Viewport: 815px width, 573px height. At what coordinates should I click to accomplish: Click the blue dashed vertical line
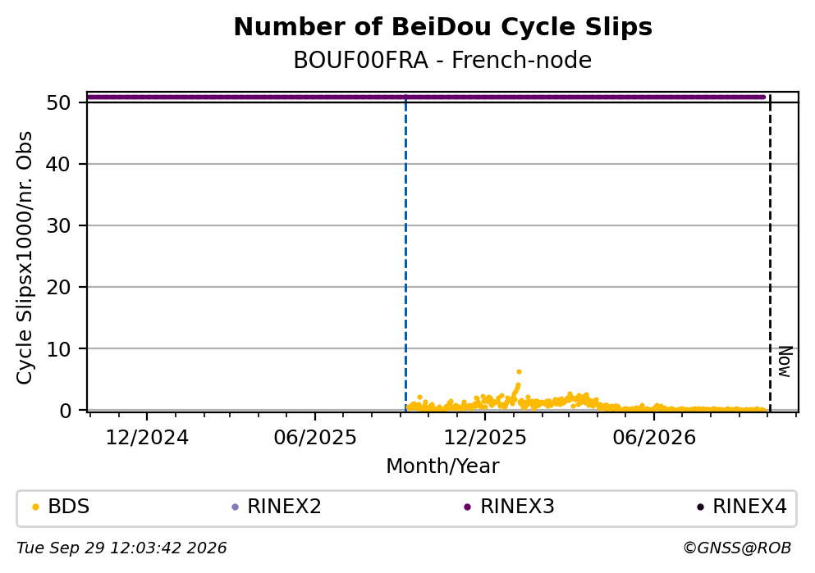coord(406,252)
